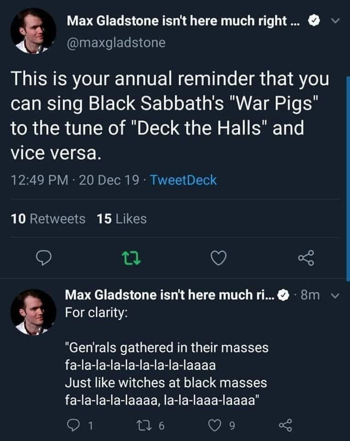Click the reply tweet's author name
The width and height of the screenshot is (350, 441).
170,295
